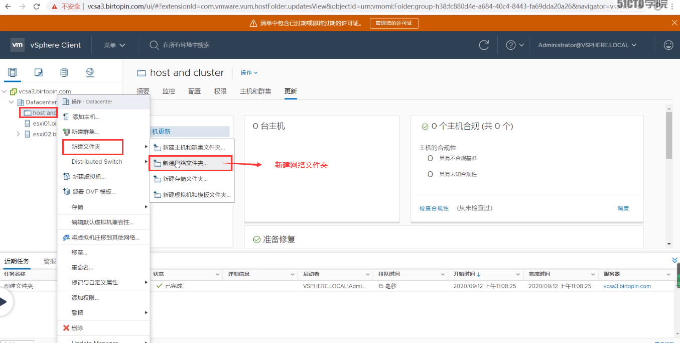
Task: Choose 部署 OVF 模板... entry
Action: pos(104,192)
